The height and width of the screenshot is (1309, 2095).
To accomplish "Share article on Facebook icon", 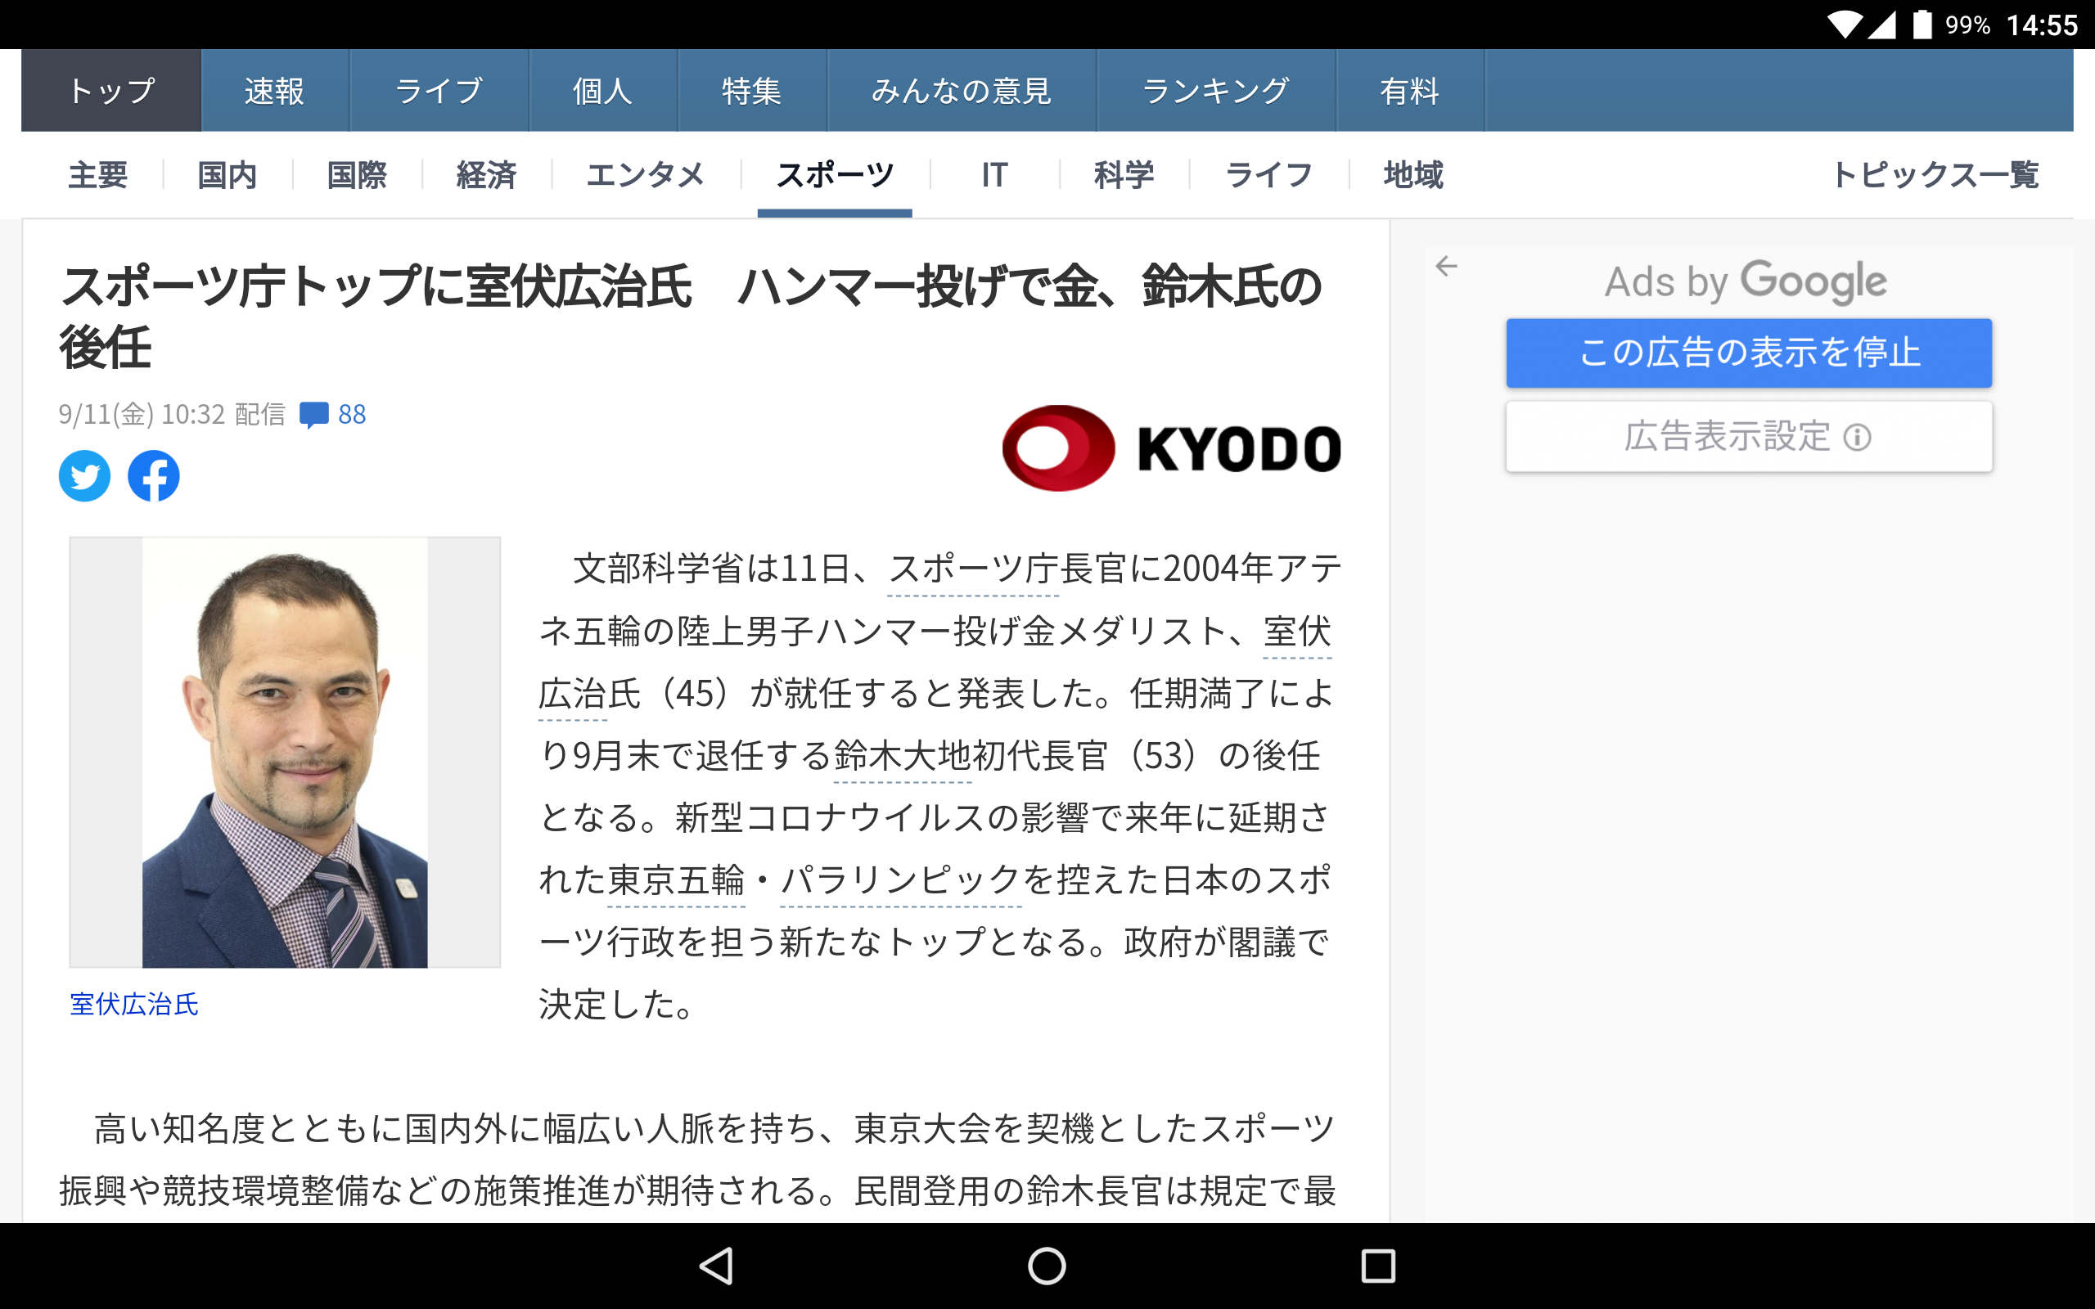I will 153,476.
